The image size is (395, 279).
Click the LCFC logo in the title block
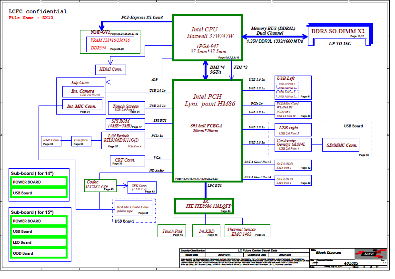pos(371,254)
